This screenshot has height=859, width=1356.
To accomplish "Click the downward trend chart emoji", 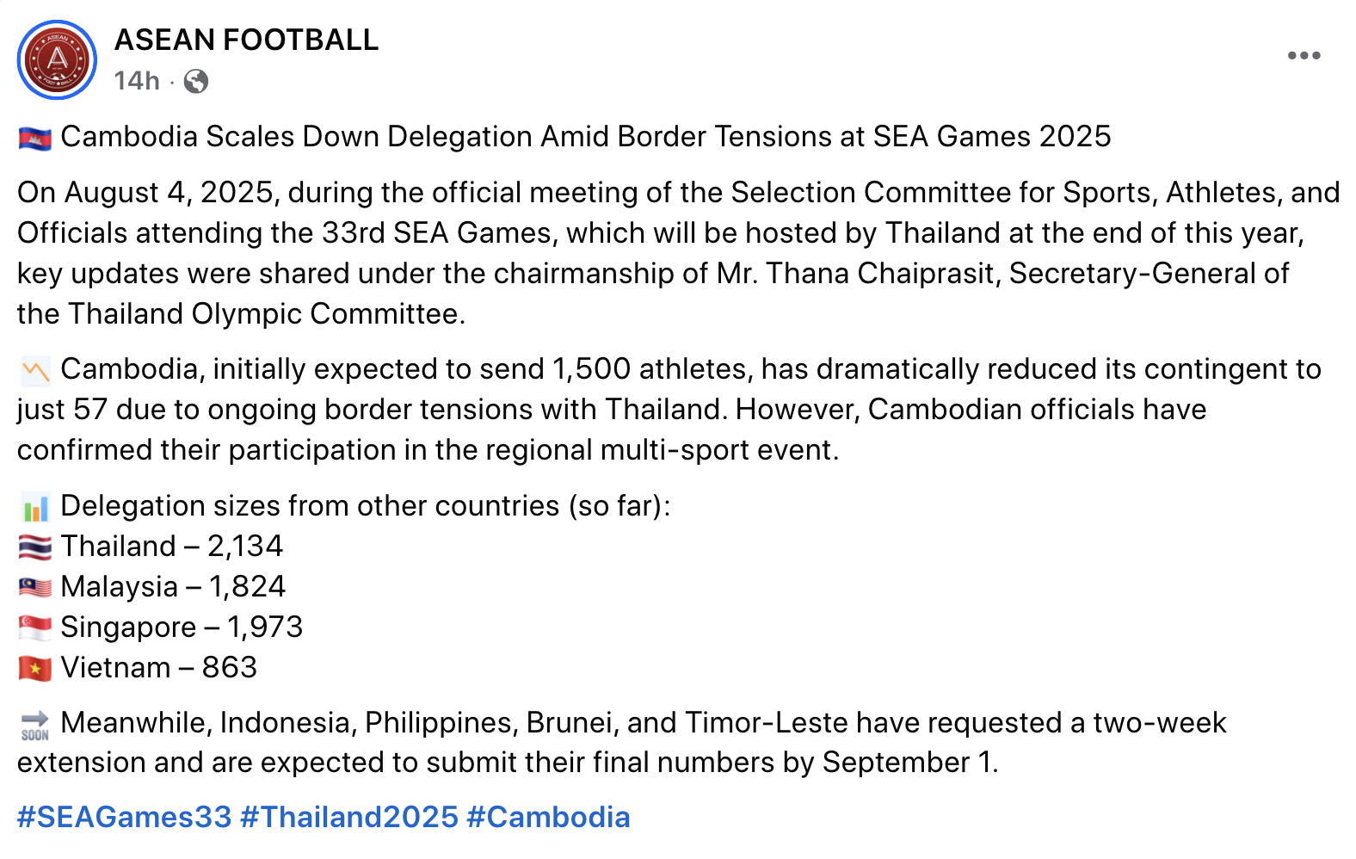I will tap(35, 370).
